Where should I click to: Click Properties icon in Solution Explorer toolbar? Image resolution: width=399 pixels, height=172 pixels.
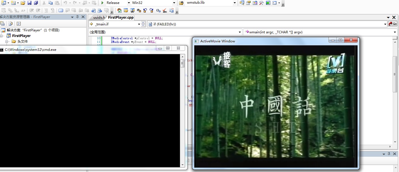tap(3, 24)
